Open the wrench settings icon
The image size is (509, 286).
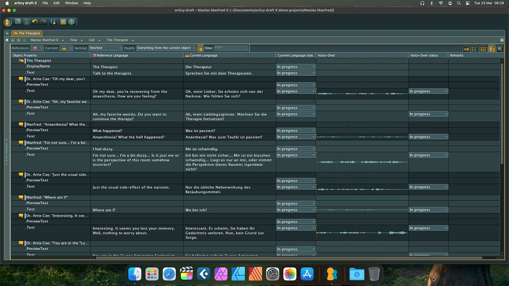coord(500,49)
